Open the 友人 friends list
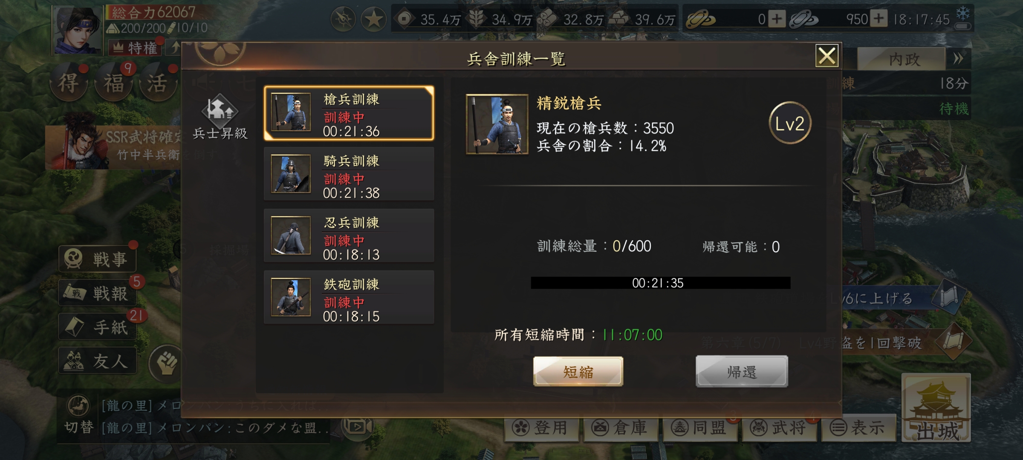This screenshot has height=460, width=1023. click(x=97, y=361)
